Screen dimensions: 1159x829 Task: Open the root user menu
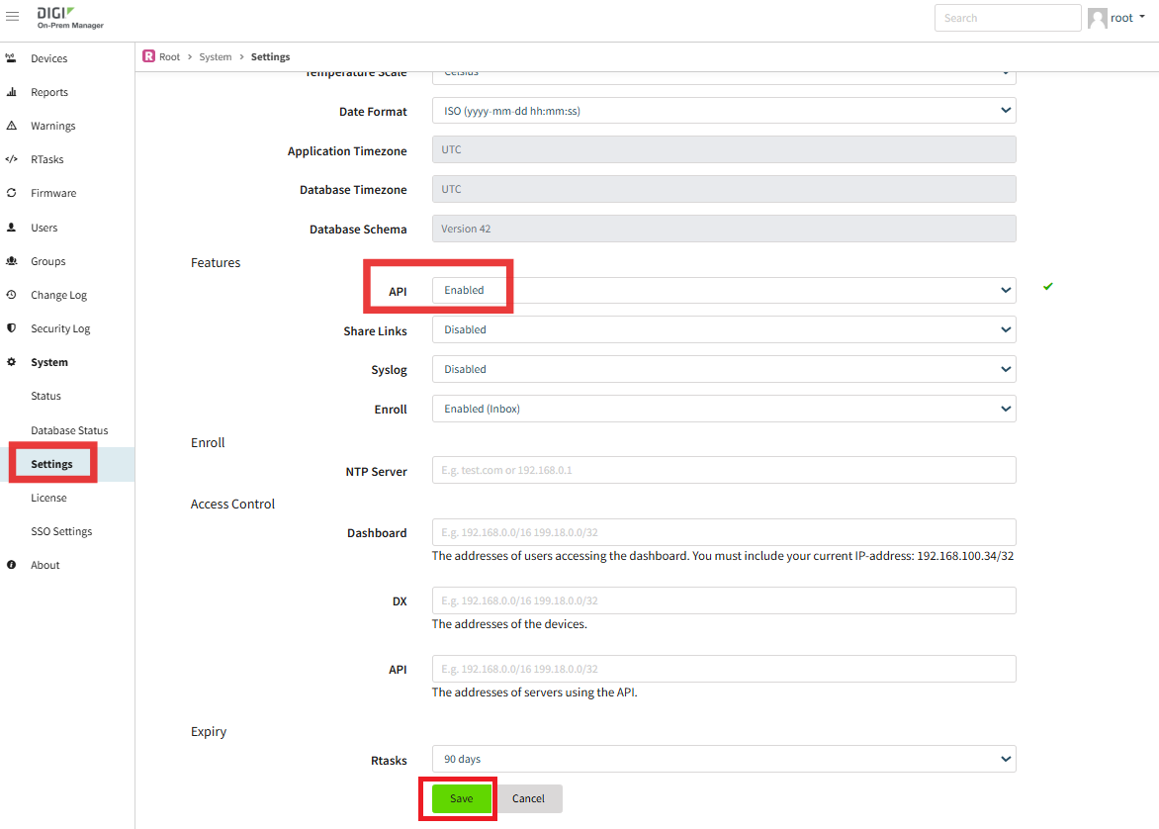click(1116, 18)
